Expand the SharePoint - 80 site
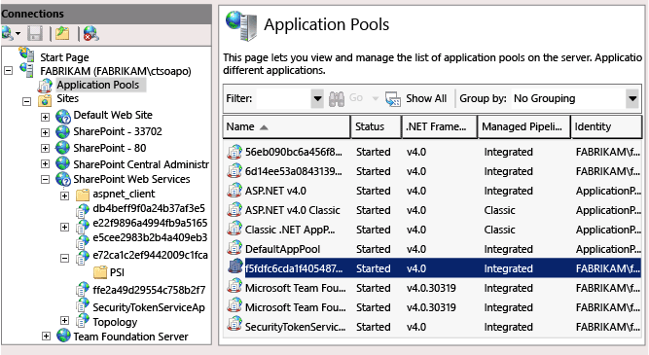This screenshot has height=355, width=649. (45, 148)
